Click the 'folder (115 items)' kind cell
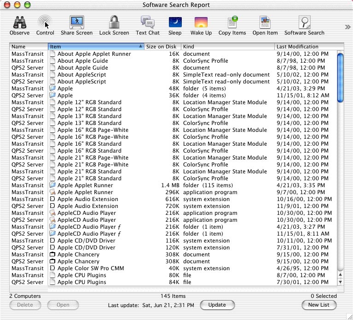Image resolution: width=353 pixels, height=320 pixels. pos(208,185)
